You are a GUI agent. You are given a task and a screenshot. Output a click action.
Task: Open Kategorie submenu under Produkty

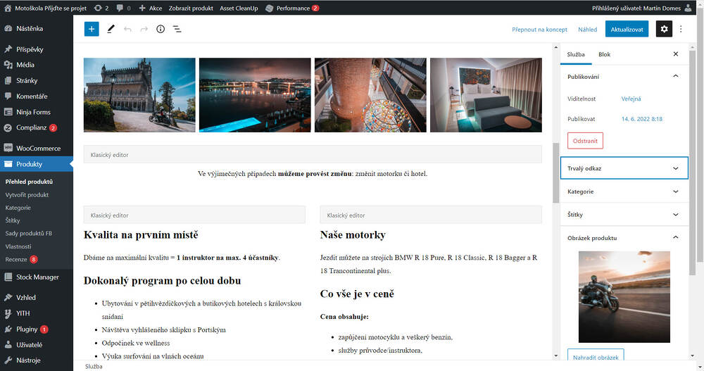coord(18,208)
